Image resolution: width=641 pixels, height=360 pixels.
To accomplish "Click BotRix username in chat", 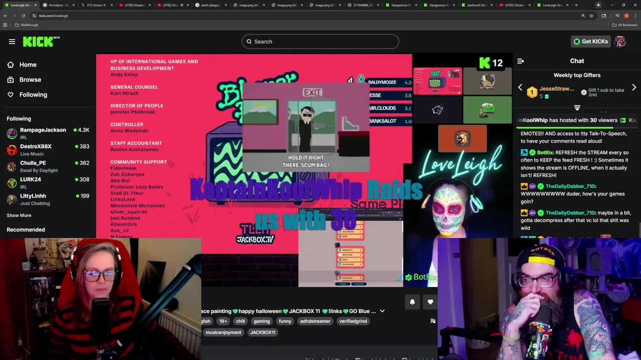I will click(545, 152).
